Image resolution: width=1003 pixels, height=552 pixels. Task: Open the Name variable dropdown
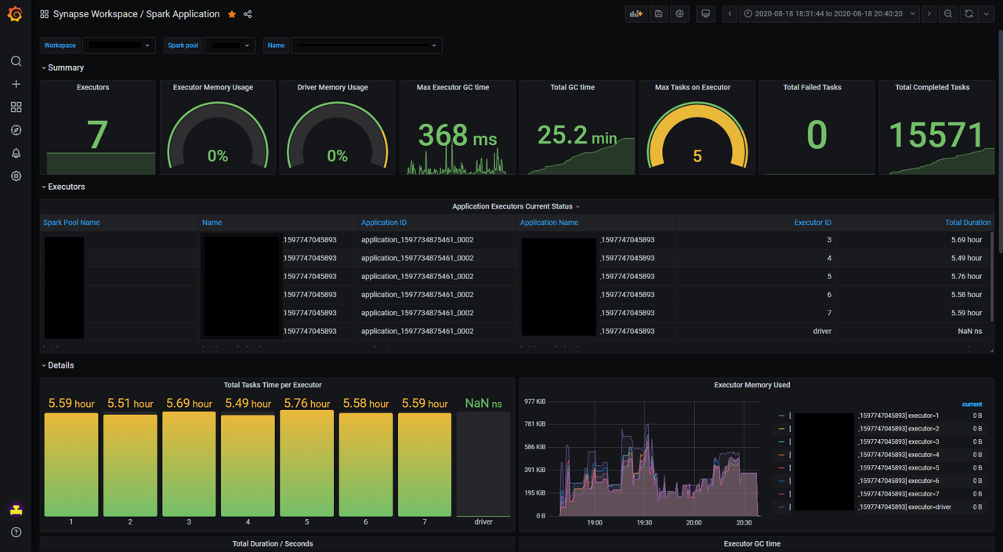pos(367,45)
